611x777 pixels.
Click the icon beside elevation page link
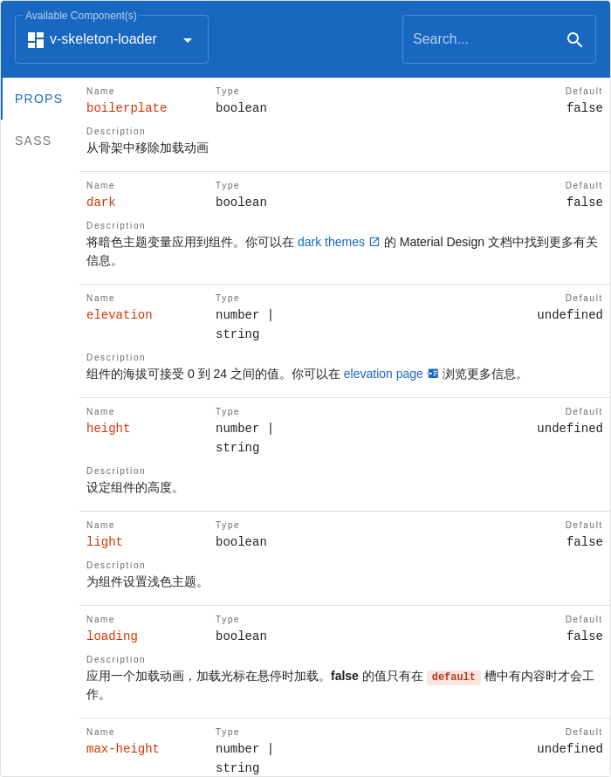point(433,374)
